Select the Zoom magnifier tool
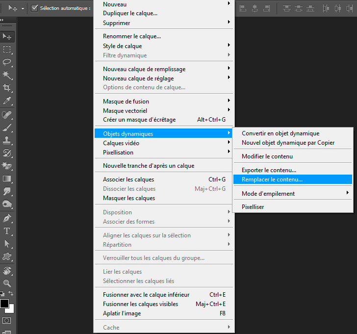 pos(7,283)
